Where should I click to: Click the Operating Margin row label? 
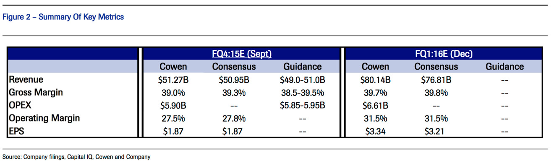(44, 118)
